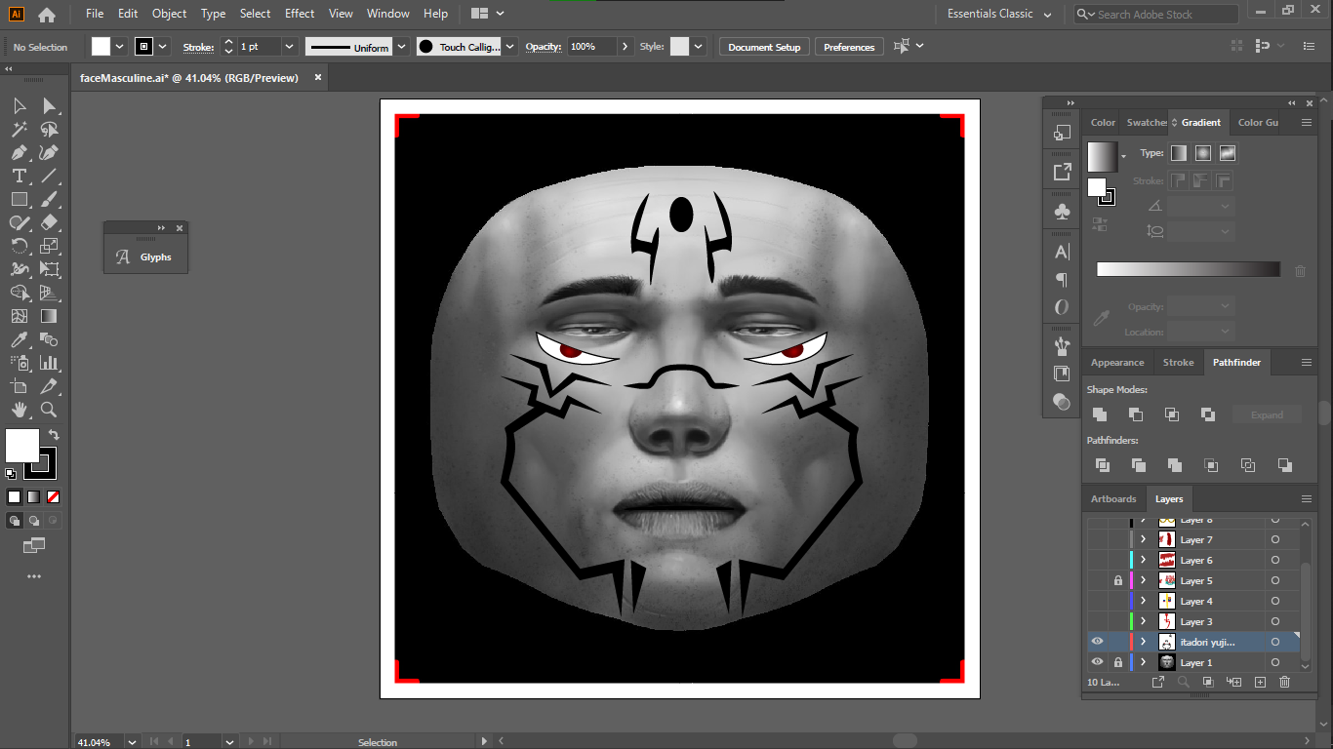
Task: Open the Uniform variable width profile dropdown
Action: pos(402,47)
